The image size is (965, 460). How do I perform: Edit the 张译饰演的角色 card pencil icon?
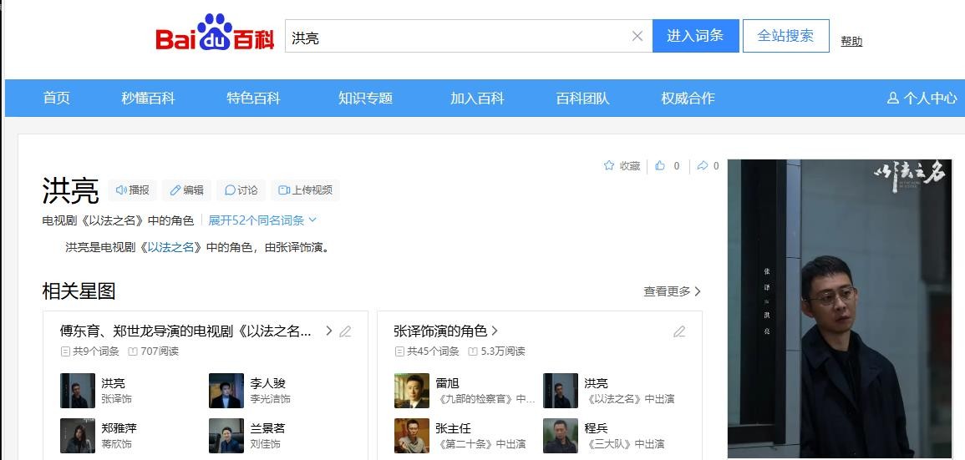(x=679, y=331)
